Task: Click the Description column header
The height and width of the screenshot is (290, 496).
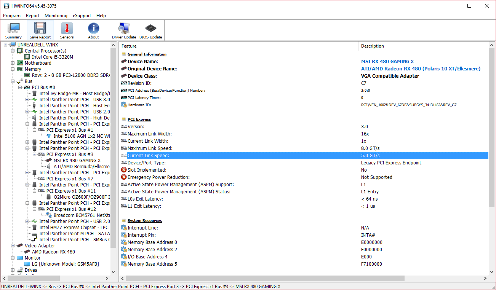Action: (424, 46)
